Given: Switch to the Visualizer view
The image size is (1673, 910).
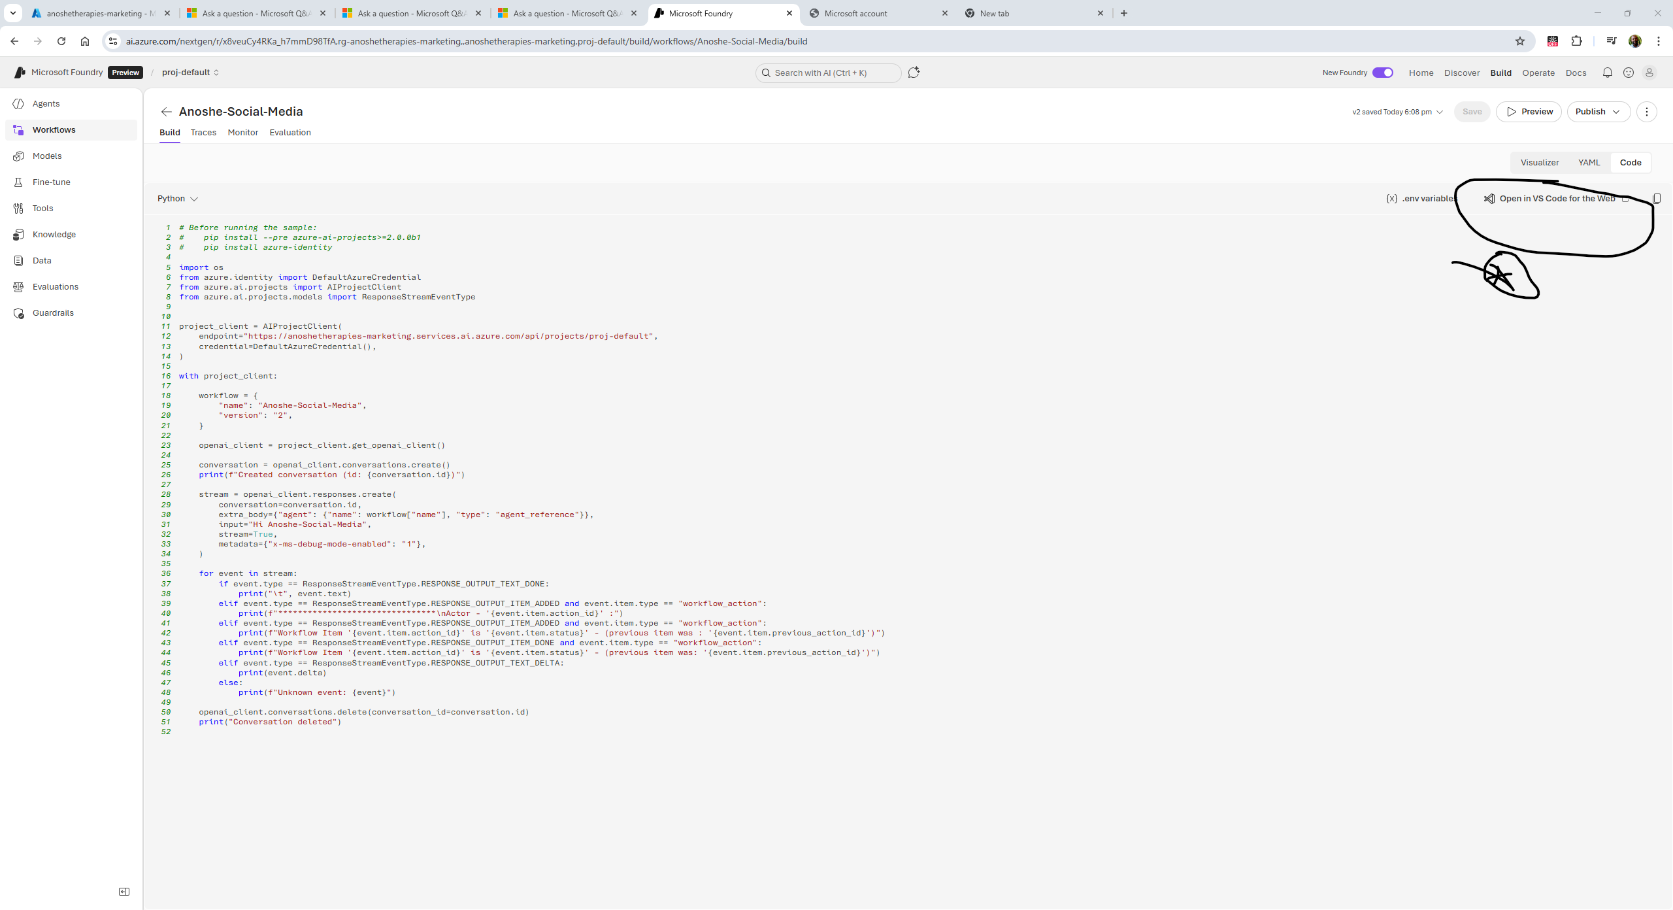Looking at the screenshot, I should click(x=1540, y=162).
